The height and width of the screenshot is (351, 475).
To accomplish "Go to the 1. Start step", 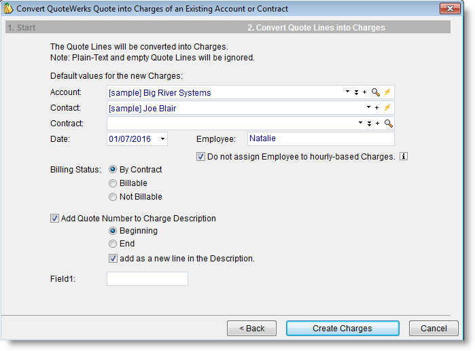I will 22,28.
